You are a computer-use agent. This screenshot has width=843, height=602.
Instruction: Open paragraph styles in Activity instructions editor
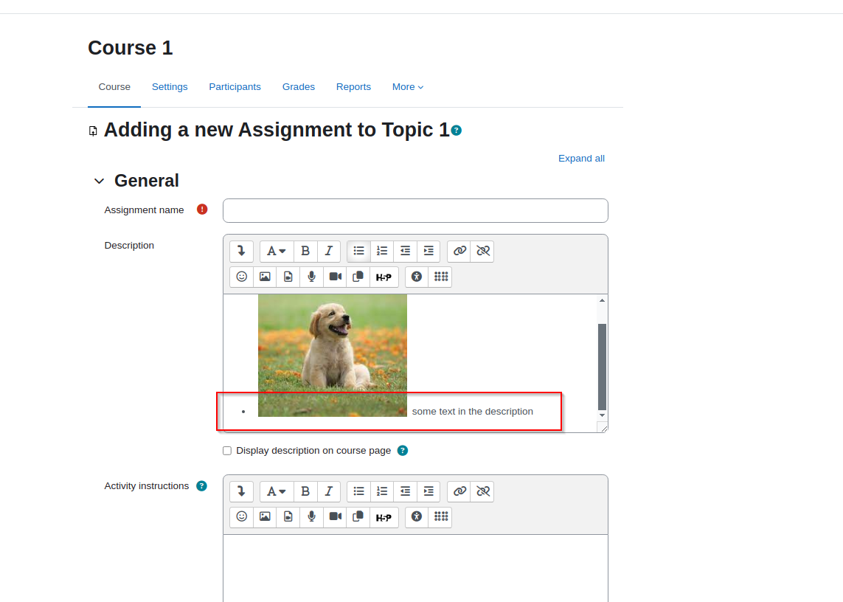[277, 492]
